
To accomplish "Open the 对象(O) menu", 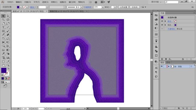I will point(27,2).
